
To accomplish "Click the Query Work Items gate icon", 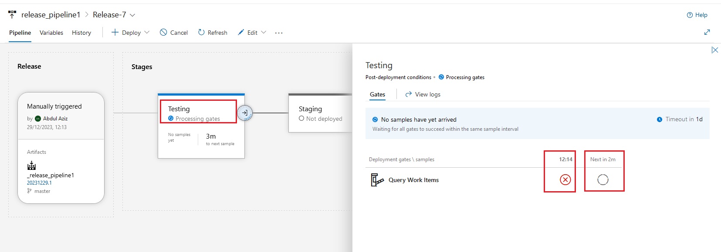I will tap(377, 180).
